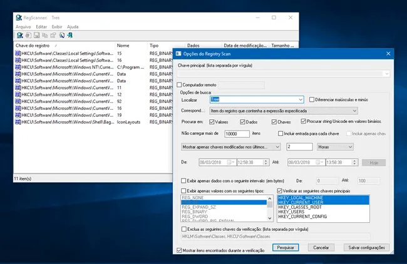The height and width of the screenshot is (264, 407).
Task: Enable Incluir entrada para cada chave
Action: [x=281, y=134]
